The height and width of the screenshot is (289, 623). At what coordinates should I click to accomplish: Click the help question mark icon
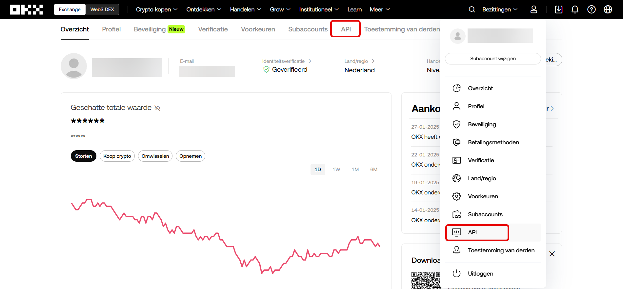(x=591, y=9)
